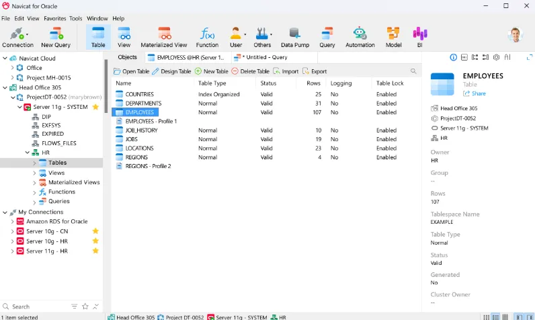Open the user profile avatar
The image size is (535, 320).
(516, 34)
